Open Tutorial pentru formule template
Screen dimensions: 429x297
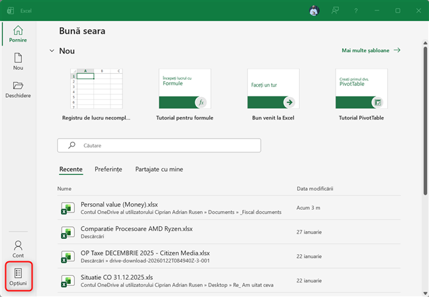[x=184, y=88]
